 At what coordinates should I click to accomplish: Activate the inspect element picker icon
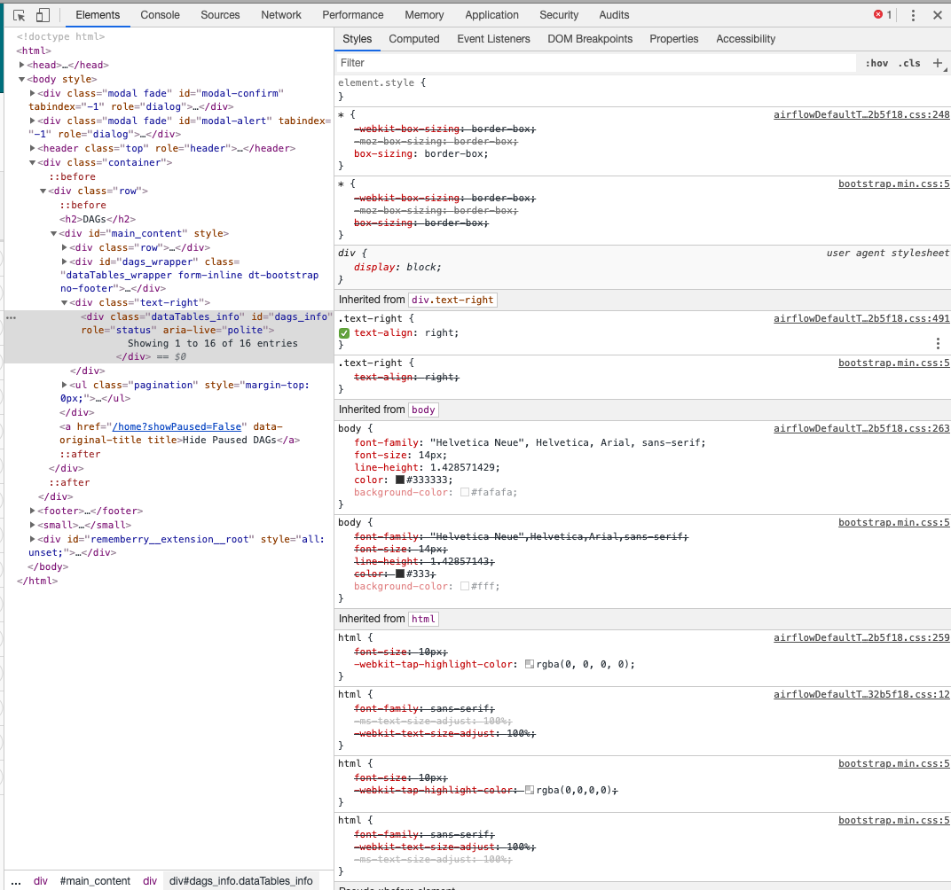pos(19,15)
